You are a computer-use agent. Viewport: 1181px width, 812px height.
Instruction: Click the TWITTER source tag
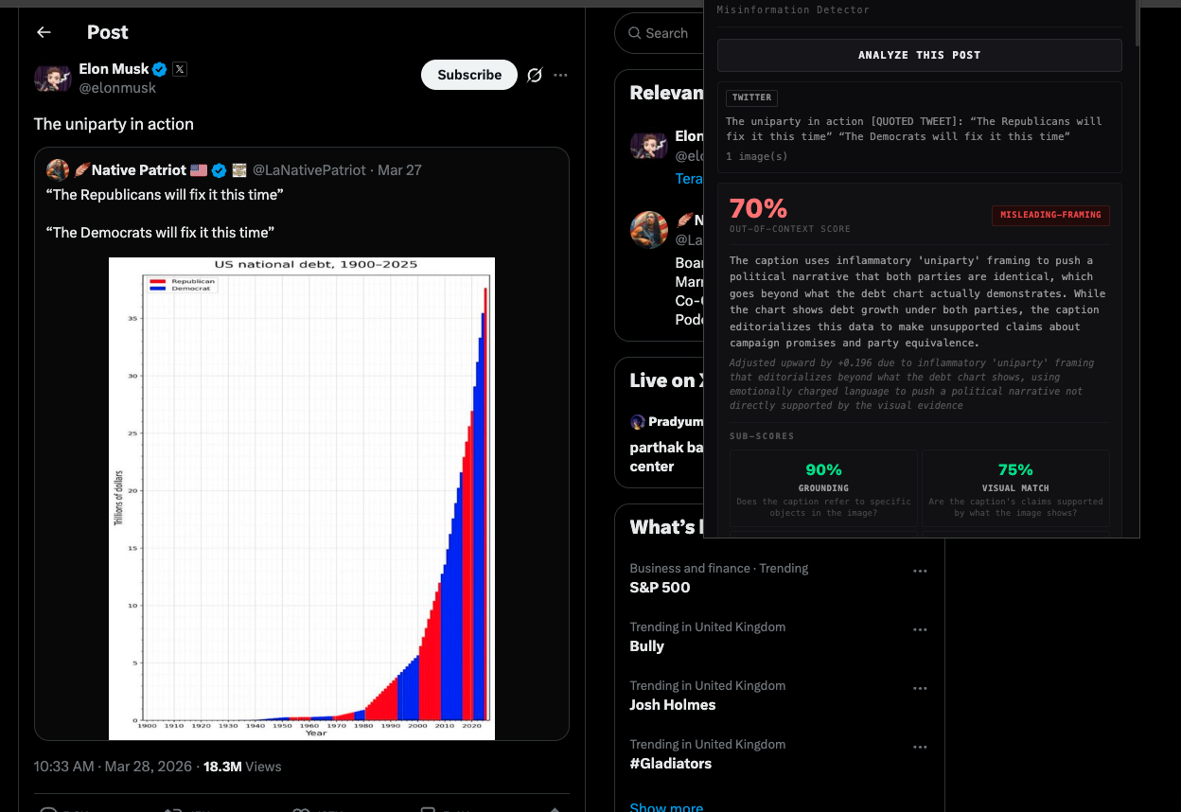click(751, 97)
